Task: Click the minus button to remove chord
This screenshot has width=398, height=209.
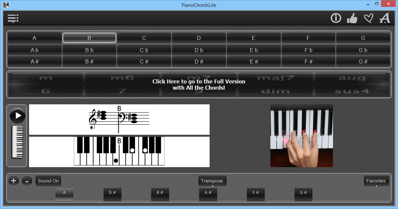Action: [x=27, y=181]
